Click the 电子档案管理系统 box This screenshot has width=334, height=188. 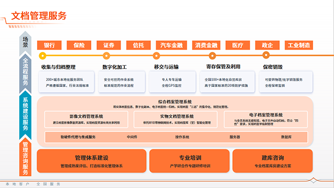point(266,120)
